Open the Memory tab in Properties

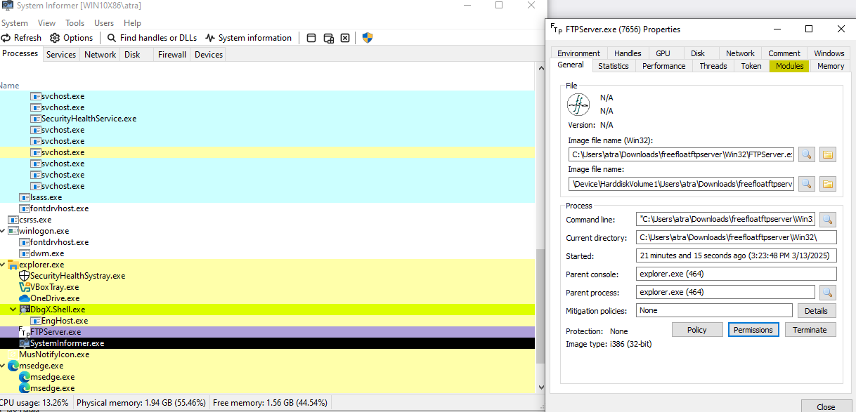(x=831, y=66)
